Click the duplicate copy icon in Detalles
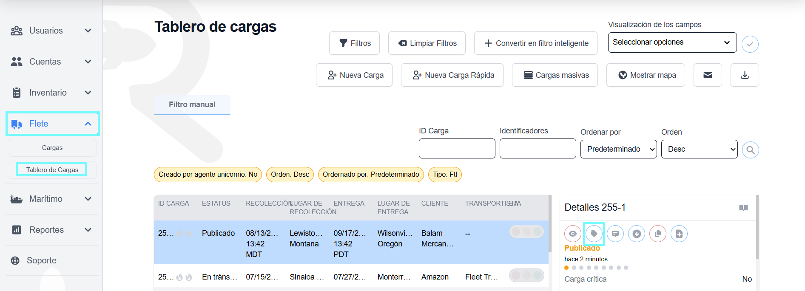Viewport: 805px width, 291px height. click(x=658, y=234)
